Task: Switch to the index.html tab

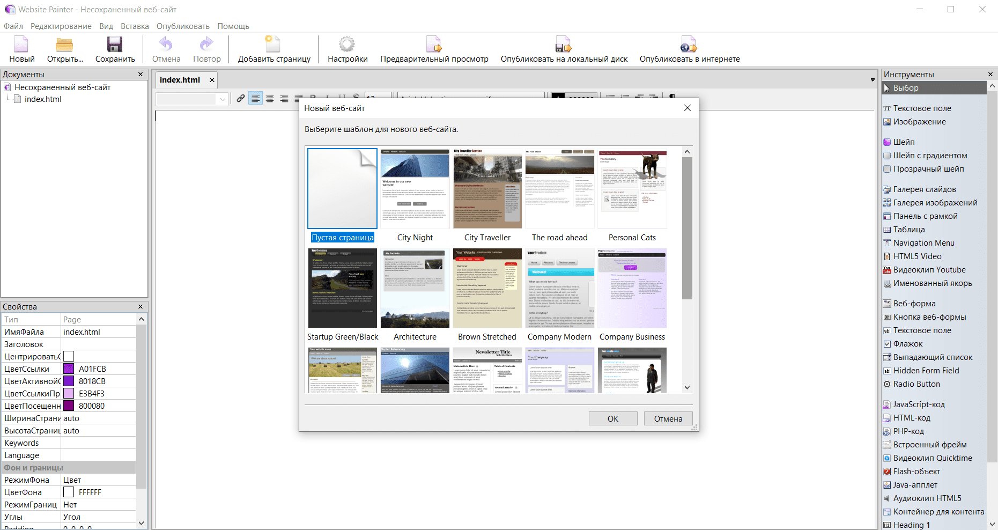Action: tap(180, 80)
